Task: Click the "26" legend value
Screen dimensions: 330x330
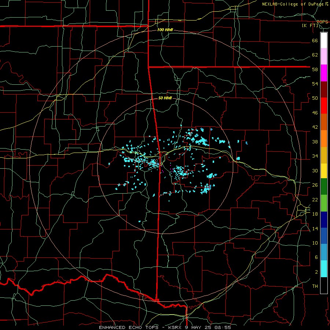Action: click(315, 185)
